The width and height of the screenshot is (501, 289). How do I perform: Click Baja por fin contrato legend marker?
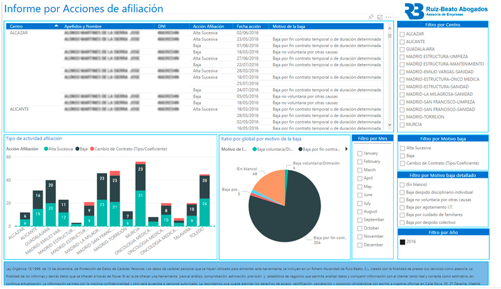click(x=301, y=150)
